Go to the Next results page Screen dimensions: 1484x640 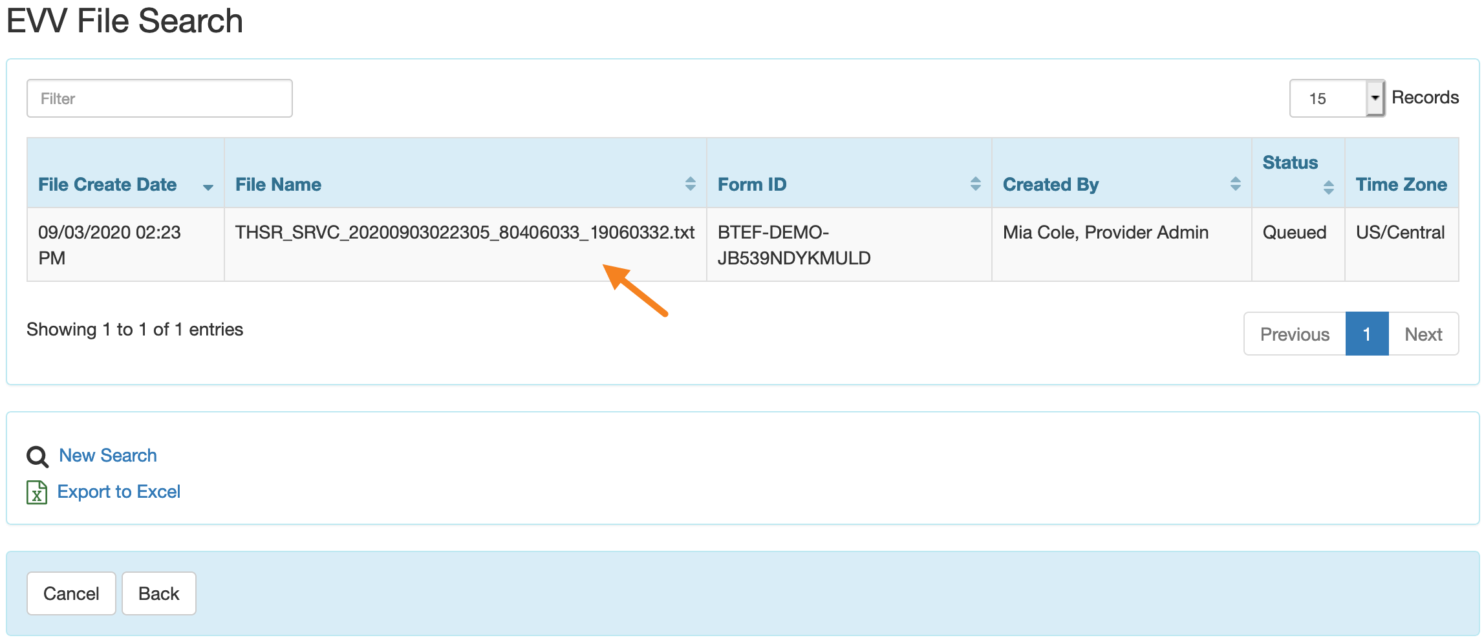point(1423,334)
